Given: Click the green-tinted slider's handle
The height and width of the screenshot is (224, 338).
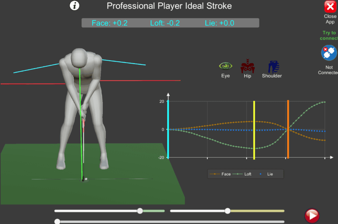Looking at the screenshot, I should pyautogui.click(x=140, y=211).
